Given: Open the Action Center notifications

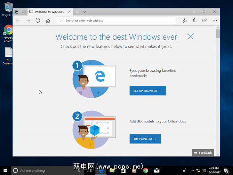Looking at the screenshot, I should [226, 171].
